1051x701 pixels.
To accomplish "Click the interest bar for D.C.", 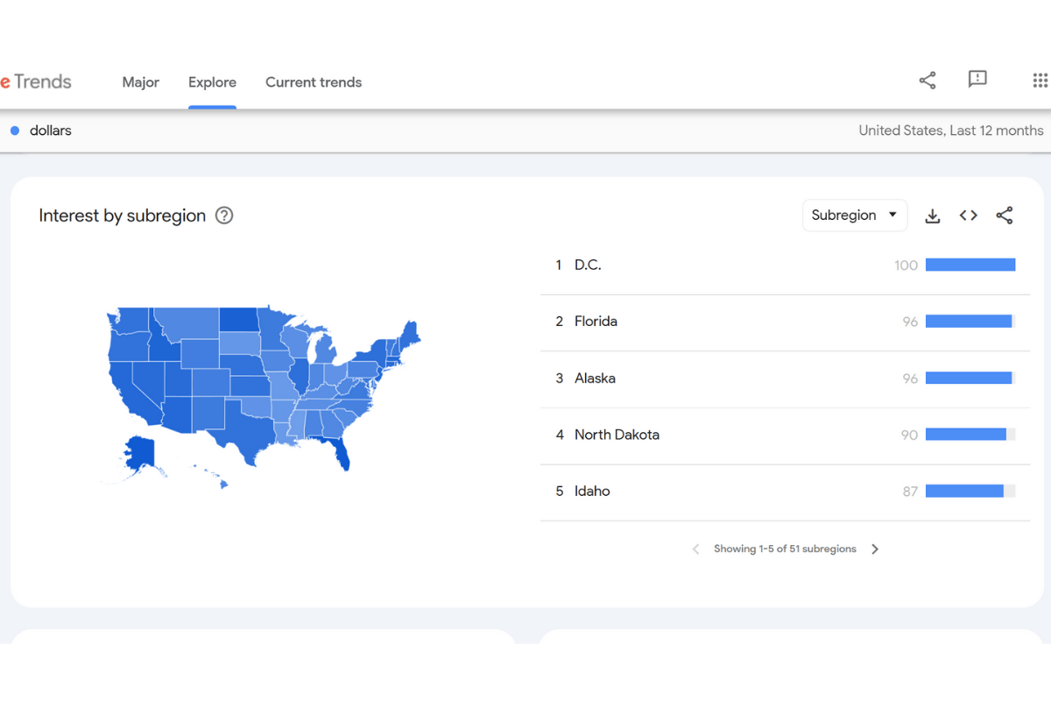I will coord(970,264).
